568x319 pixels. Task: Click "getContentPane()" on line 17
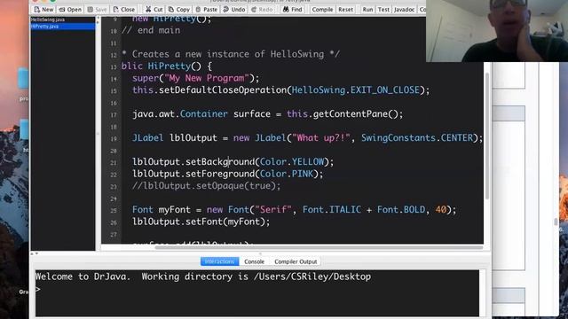coord(355,114)
